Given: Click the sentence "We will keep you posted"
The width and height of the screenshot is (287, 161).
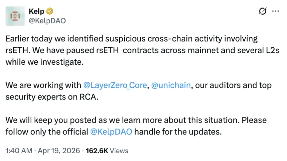Looking at the screenshot, I should (x=80, y=120).
